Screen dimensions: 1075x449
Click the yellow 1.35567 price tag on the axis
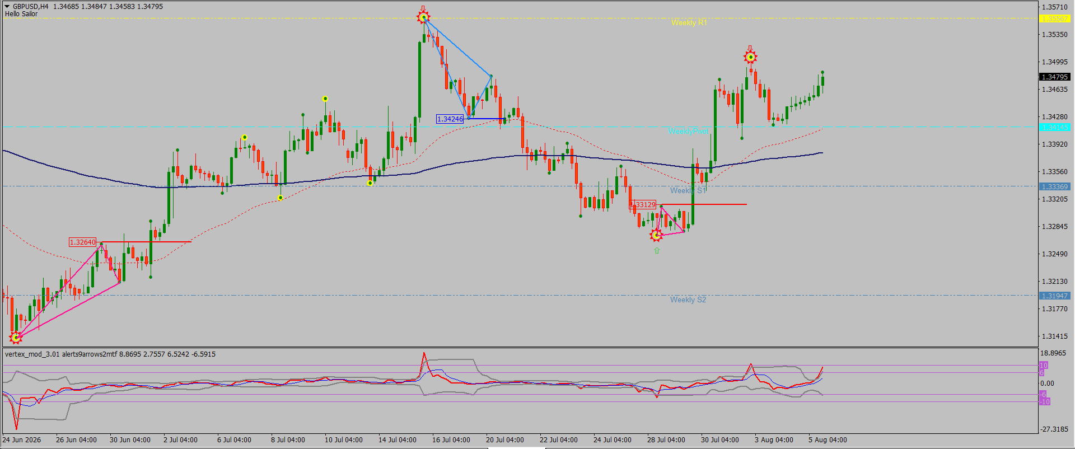(x=1054, y=18)
